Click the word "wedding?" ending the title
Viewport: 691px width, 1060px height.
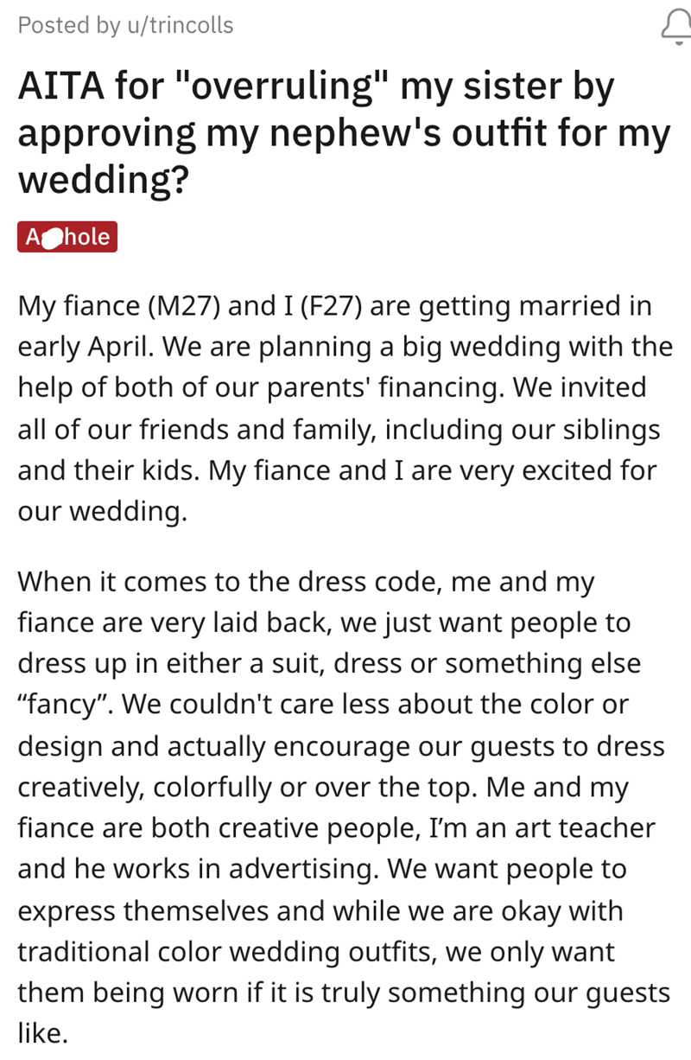[x=104, y=180]
